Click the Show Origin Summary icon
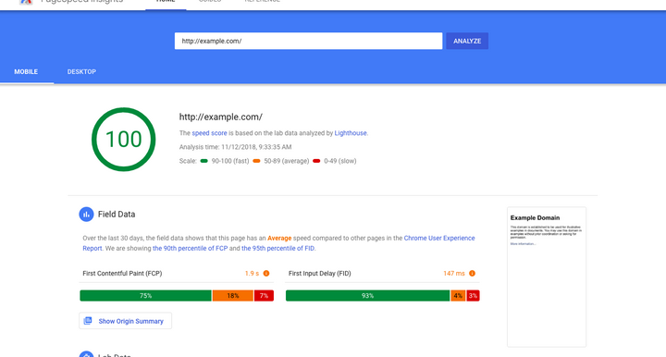The height and width of the screenshot is (357, 666). pyautogui.click(x=88, y=321)
